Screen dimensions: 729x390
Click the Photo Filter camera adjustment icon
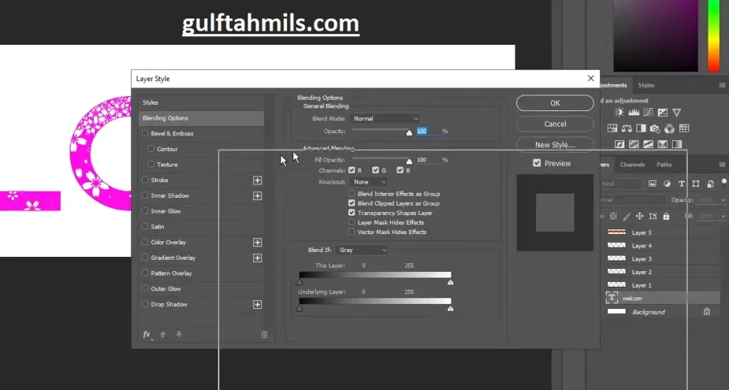pos(654,129)
